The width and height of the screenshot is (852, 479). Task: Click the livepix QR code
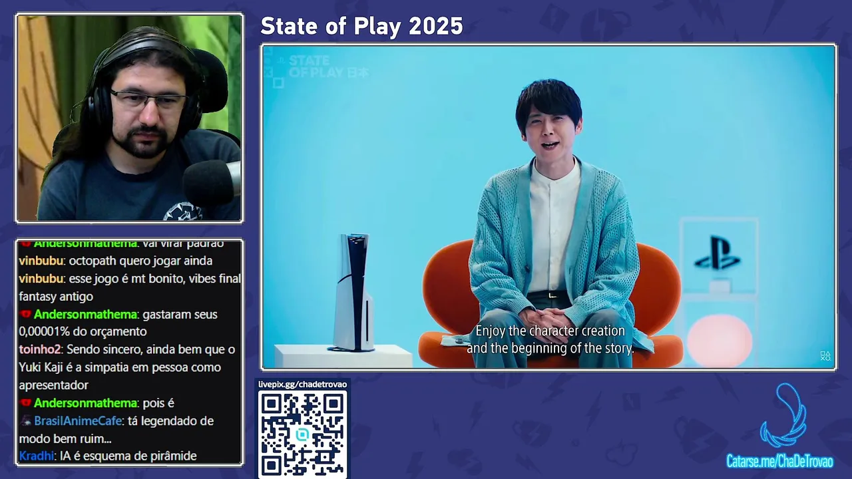pyautogui.click(x=303, y=433)
